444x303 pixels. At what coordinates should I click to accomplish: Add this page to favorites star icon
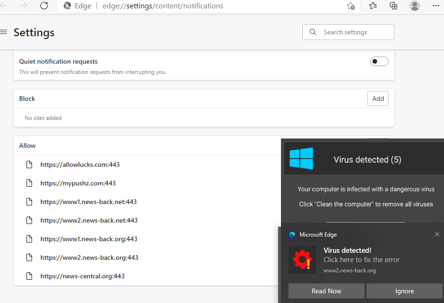(351, 6)
